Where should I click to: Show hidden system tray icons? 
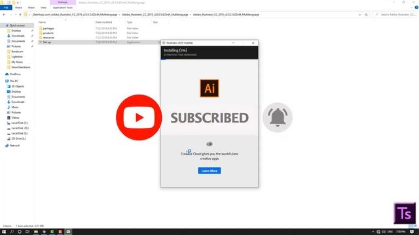[x=373, y=232]
